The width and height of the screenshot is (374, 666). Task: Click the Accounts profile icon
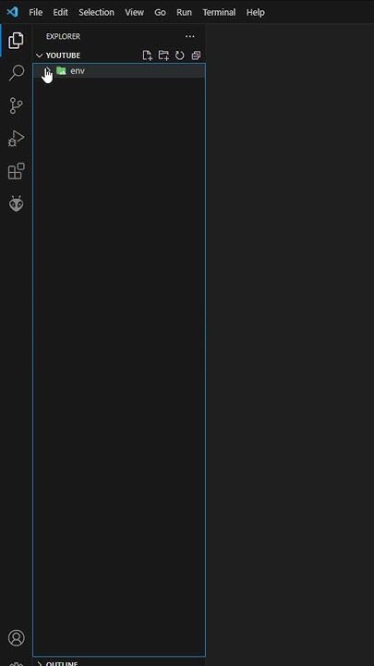(x=16, y=638)
